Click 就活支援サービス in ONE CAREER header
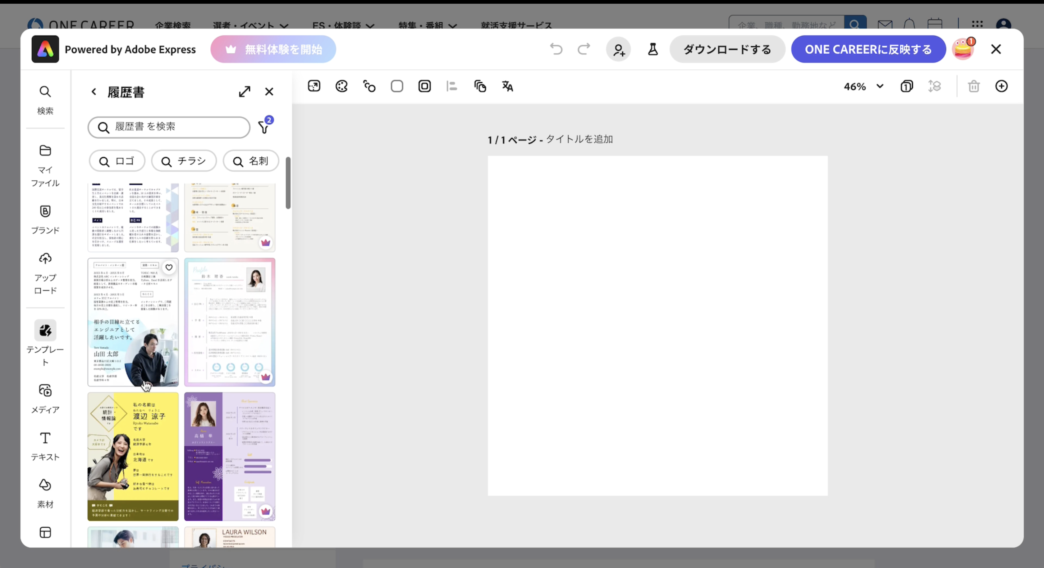The height and width of the screenshot is (568, 1044). (x=516, y=25)
